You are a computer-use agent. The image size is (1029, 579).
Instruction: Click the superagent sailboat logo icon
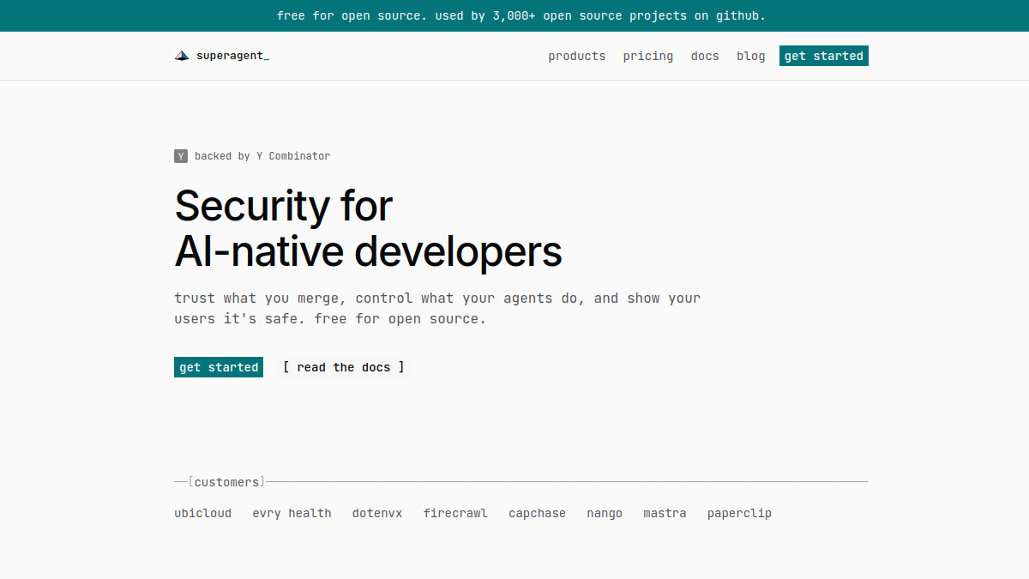tap(182, 56)
